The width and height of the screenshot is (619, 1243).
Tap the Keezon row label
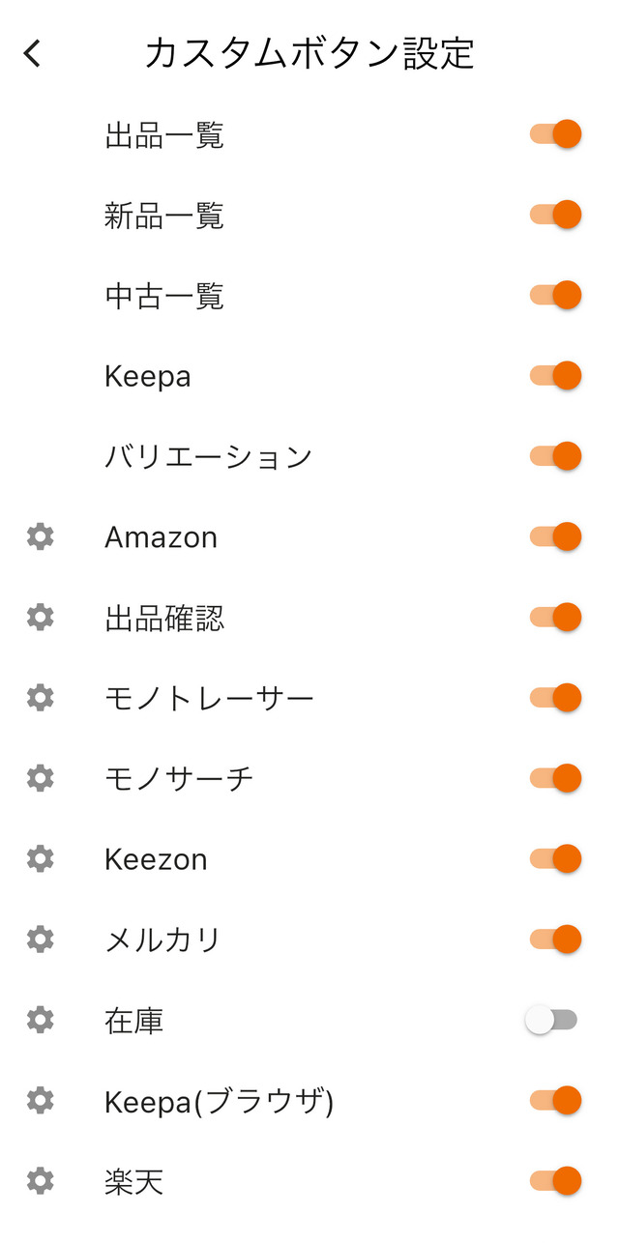156,859
